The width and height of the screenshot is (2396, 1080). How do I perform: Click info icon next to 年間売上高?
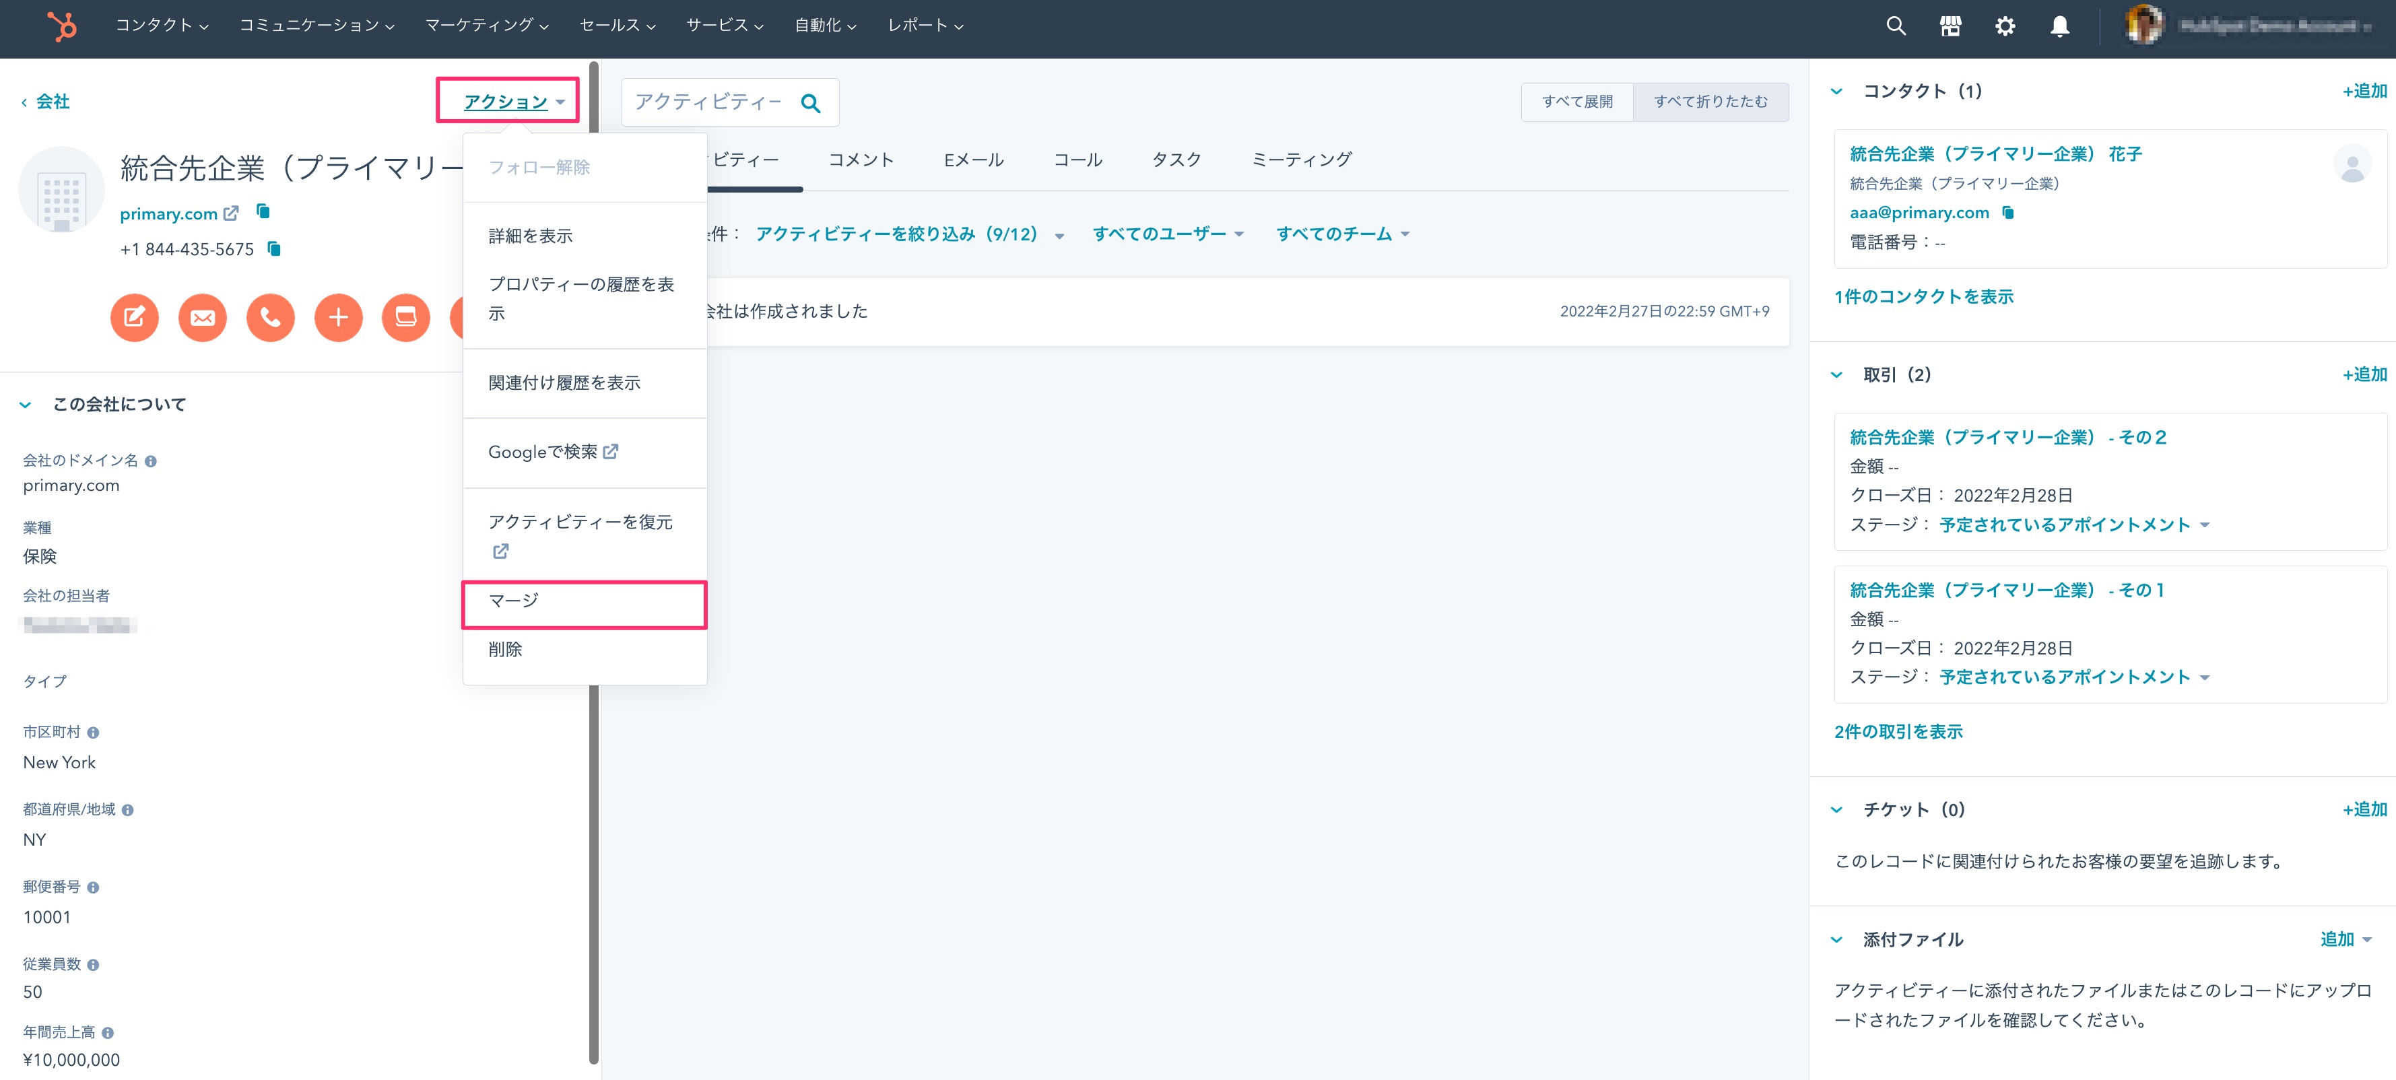pos(108,1033)
